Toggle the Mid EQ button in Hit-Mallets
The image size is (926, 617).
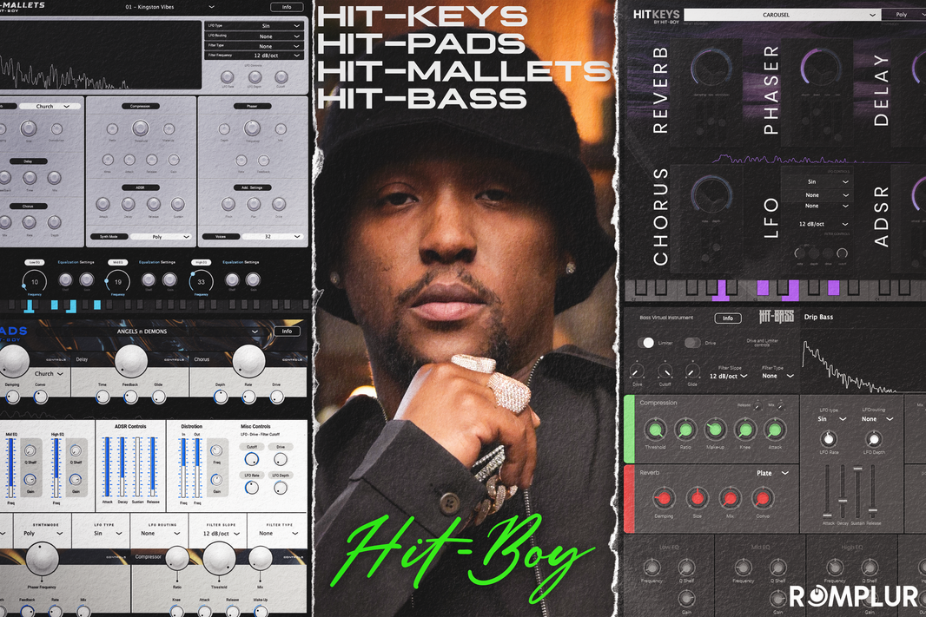119,262
